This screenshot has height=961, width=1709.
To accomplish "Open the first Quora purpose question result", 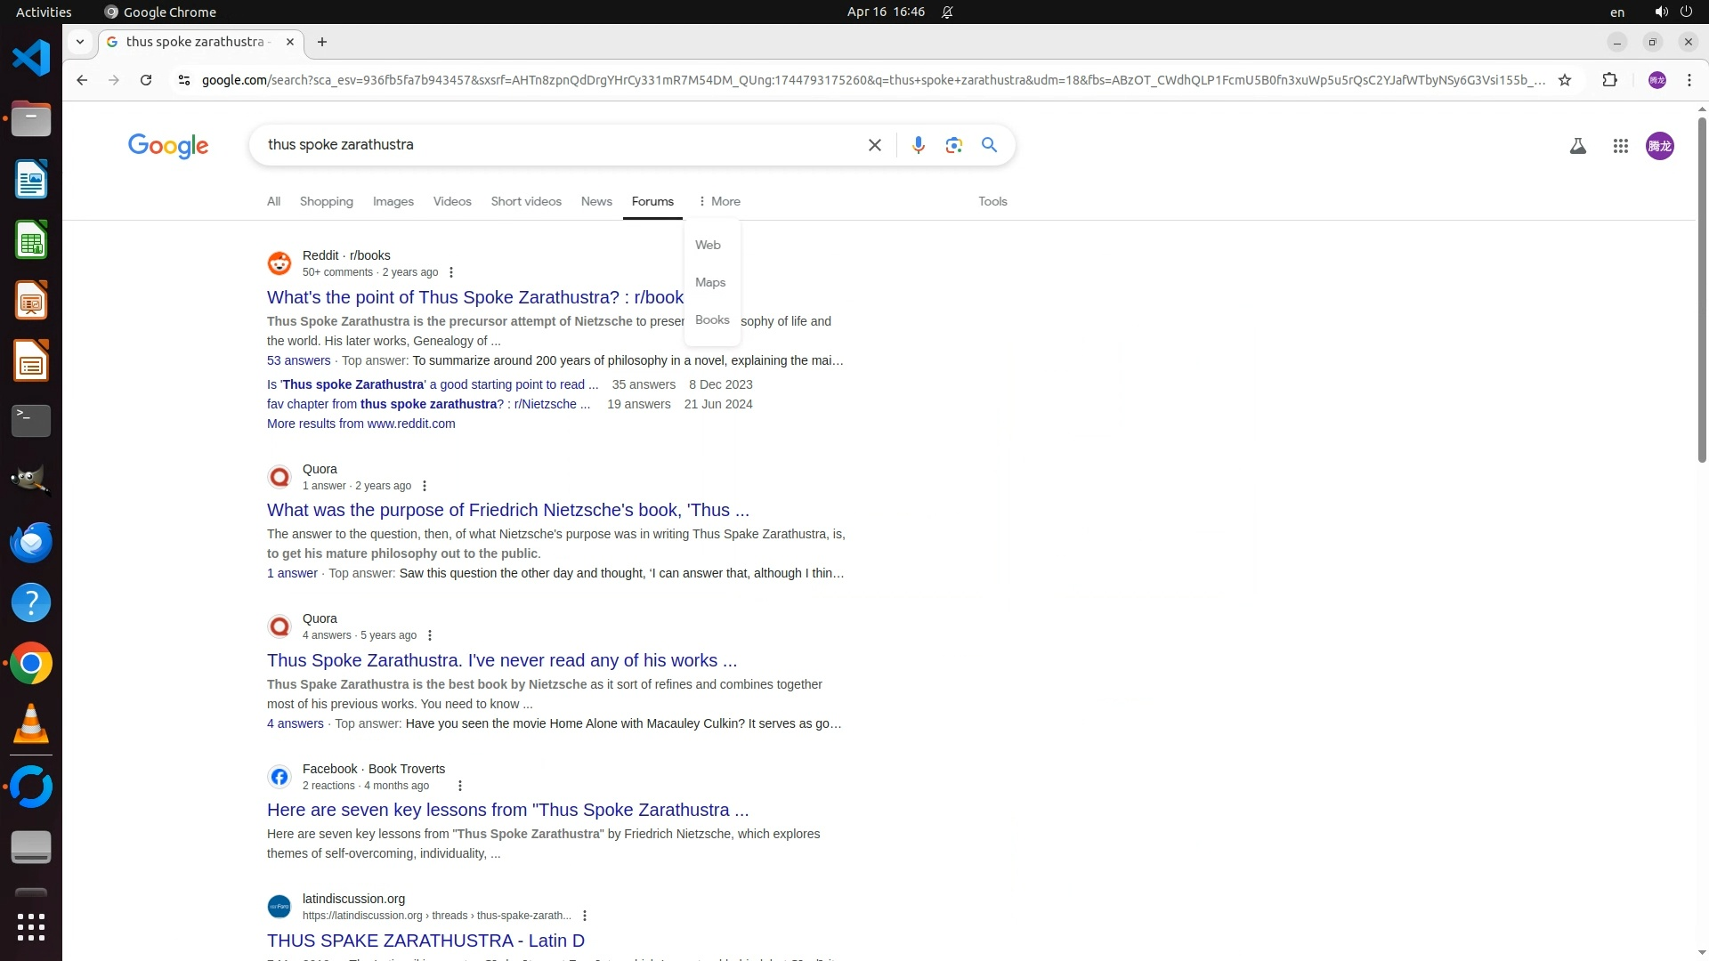I will coord(507,510).
